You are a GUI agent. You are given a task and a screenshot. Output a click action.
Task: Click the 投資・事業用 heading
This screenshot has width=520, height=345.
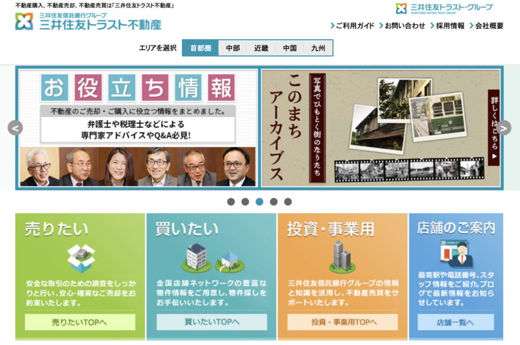[331, 229]
